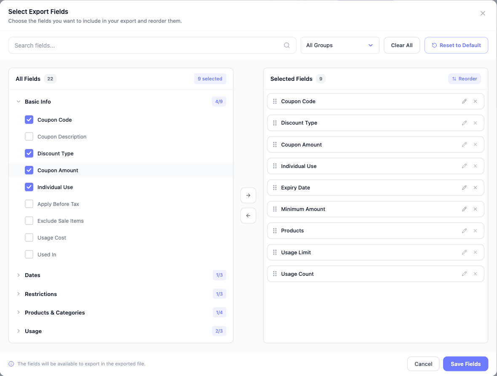This screenshot has height=376, width=497.
Task: Grab the Coupon Code drag handle
Action: click(x=275, y=101)
